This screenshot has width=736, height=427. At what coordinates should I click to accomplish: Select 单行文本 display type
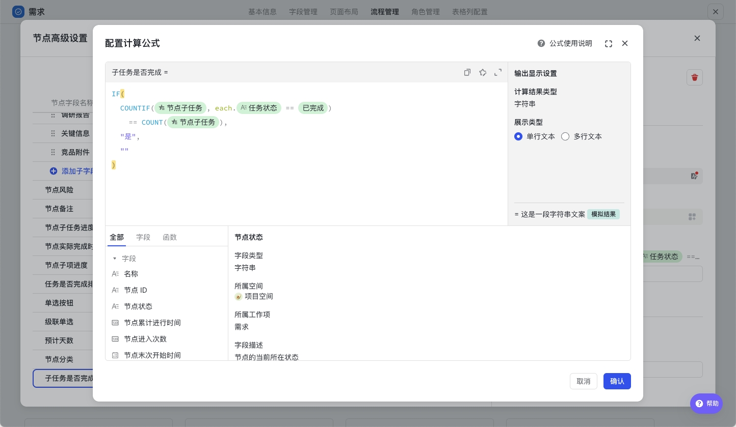pyautogui.click(x=535, y=136)
